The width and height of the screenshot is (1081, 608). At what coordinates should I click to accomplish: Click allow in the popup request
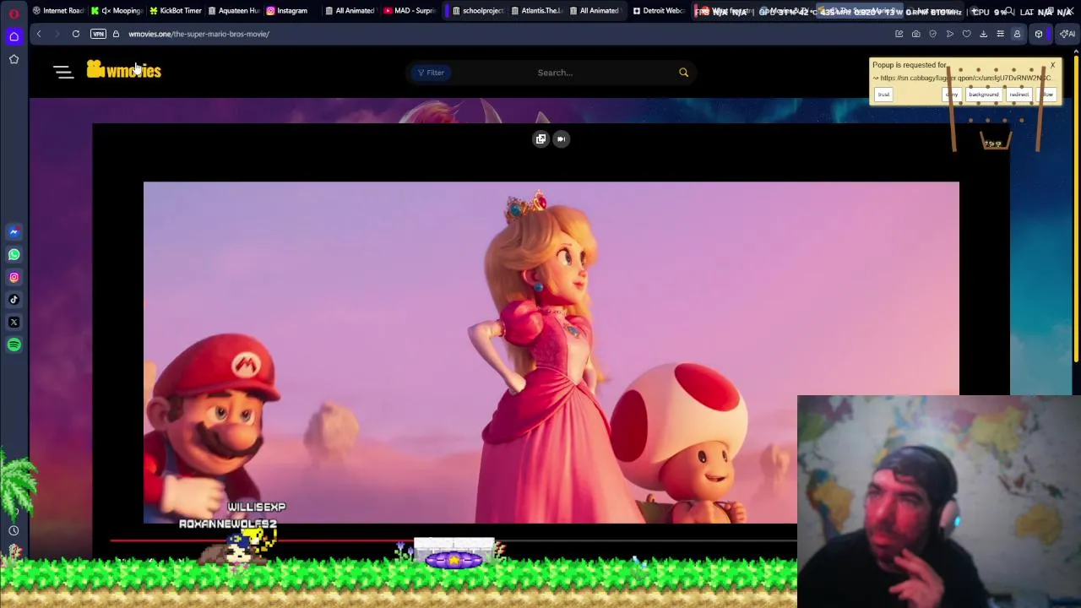1047,95
